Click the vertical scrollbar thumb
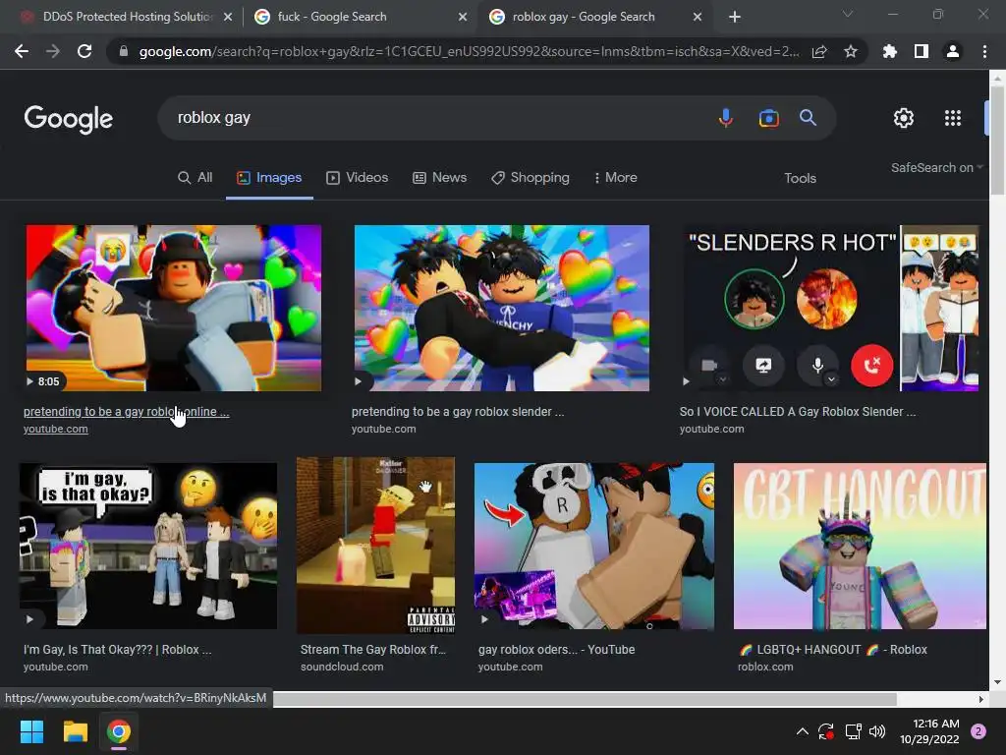The image size is (1006, 755). click(x=997, y=140)
